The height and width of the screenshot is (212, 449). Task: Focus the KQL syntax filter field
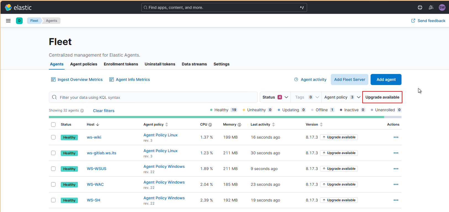point(153,97)
